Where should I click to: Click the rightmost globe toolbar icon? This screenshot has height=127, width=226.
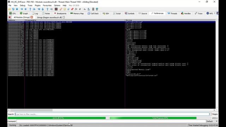coord(97,9)
